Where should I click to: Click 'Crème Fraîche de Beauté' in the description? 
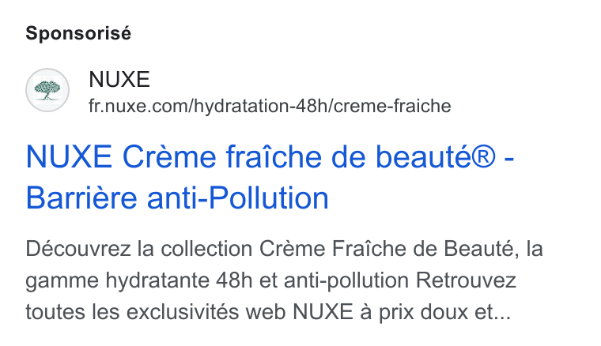click(387, 249)
